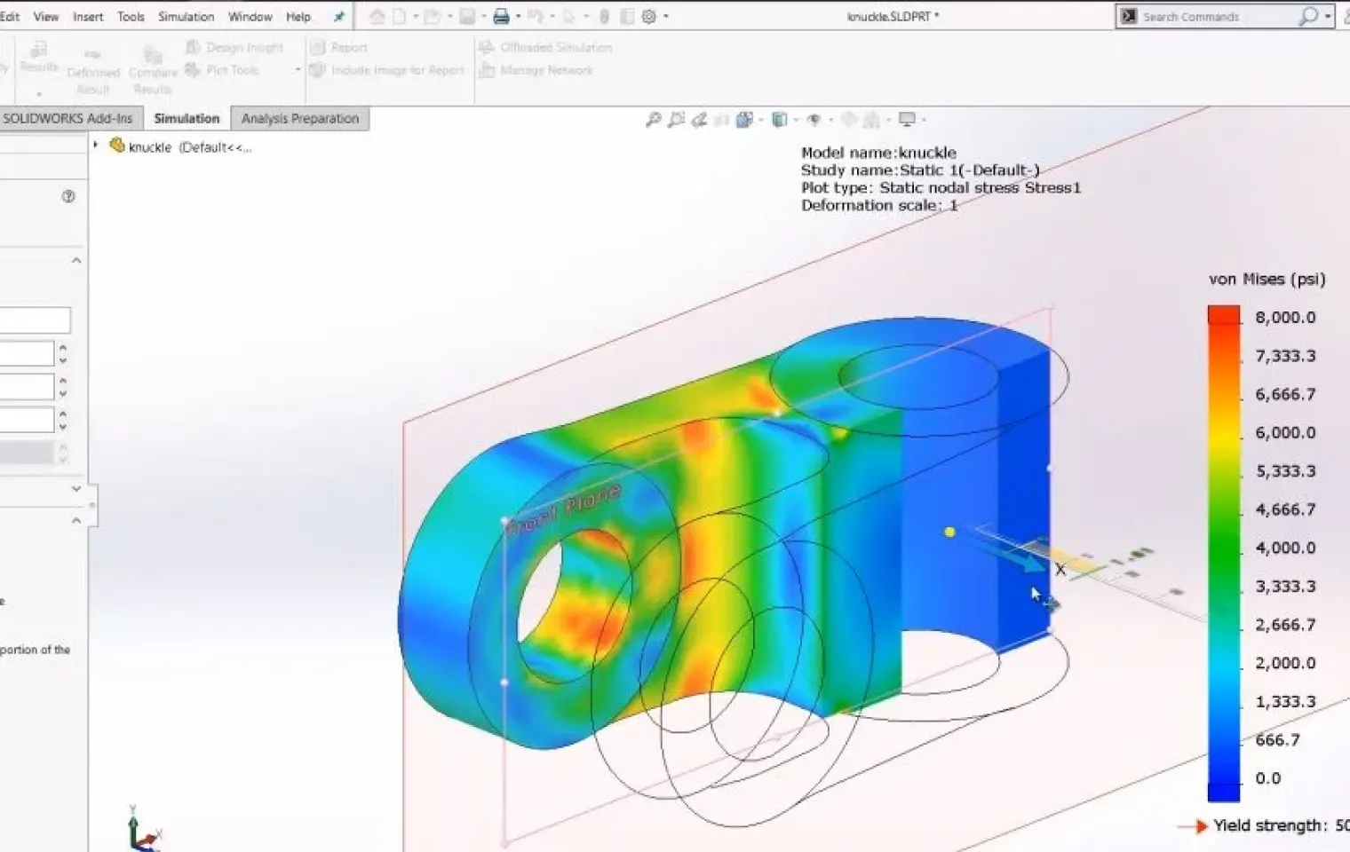Click the Display Style icon in view toolbar

(779, 119)
